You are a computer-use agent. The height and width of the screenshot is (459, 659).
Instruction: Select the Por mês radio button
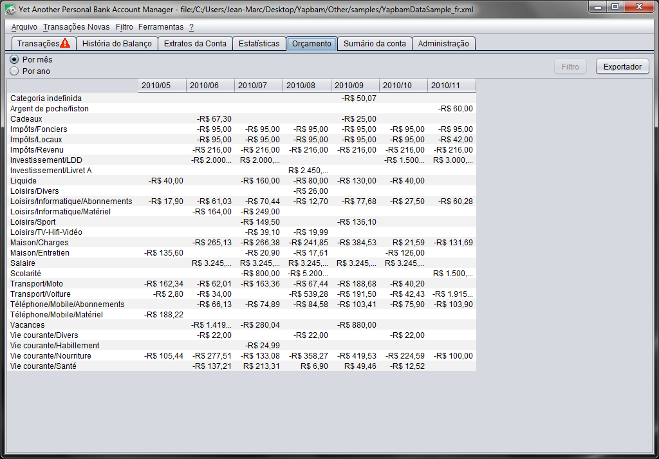(14, 60)
